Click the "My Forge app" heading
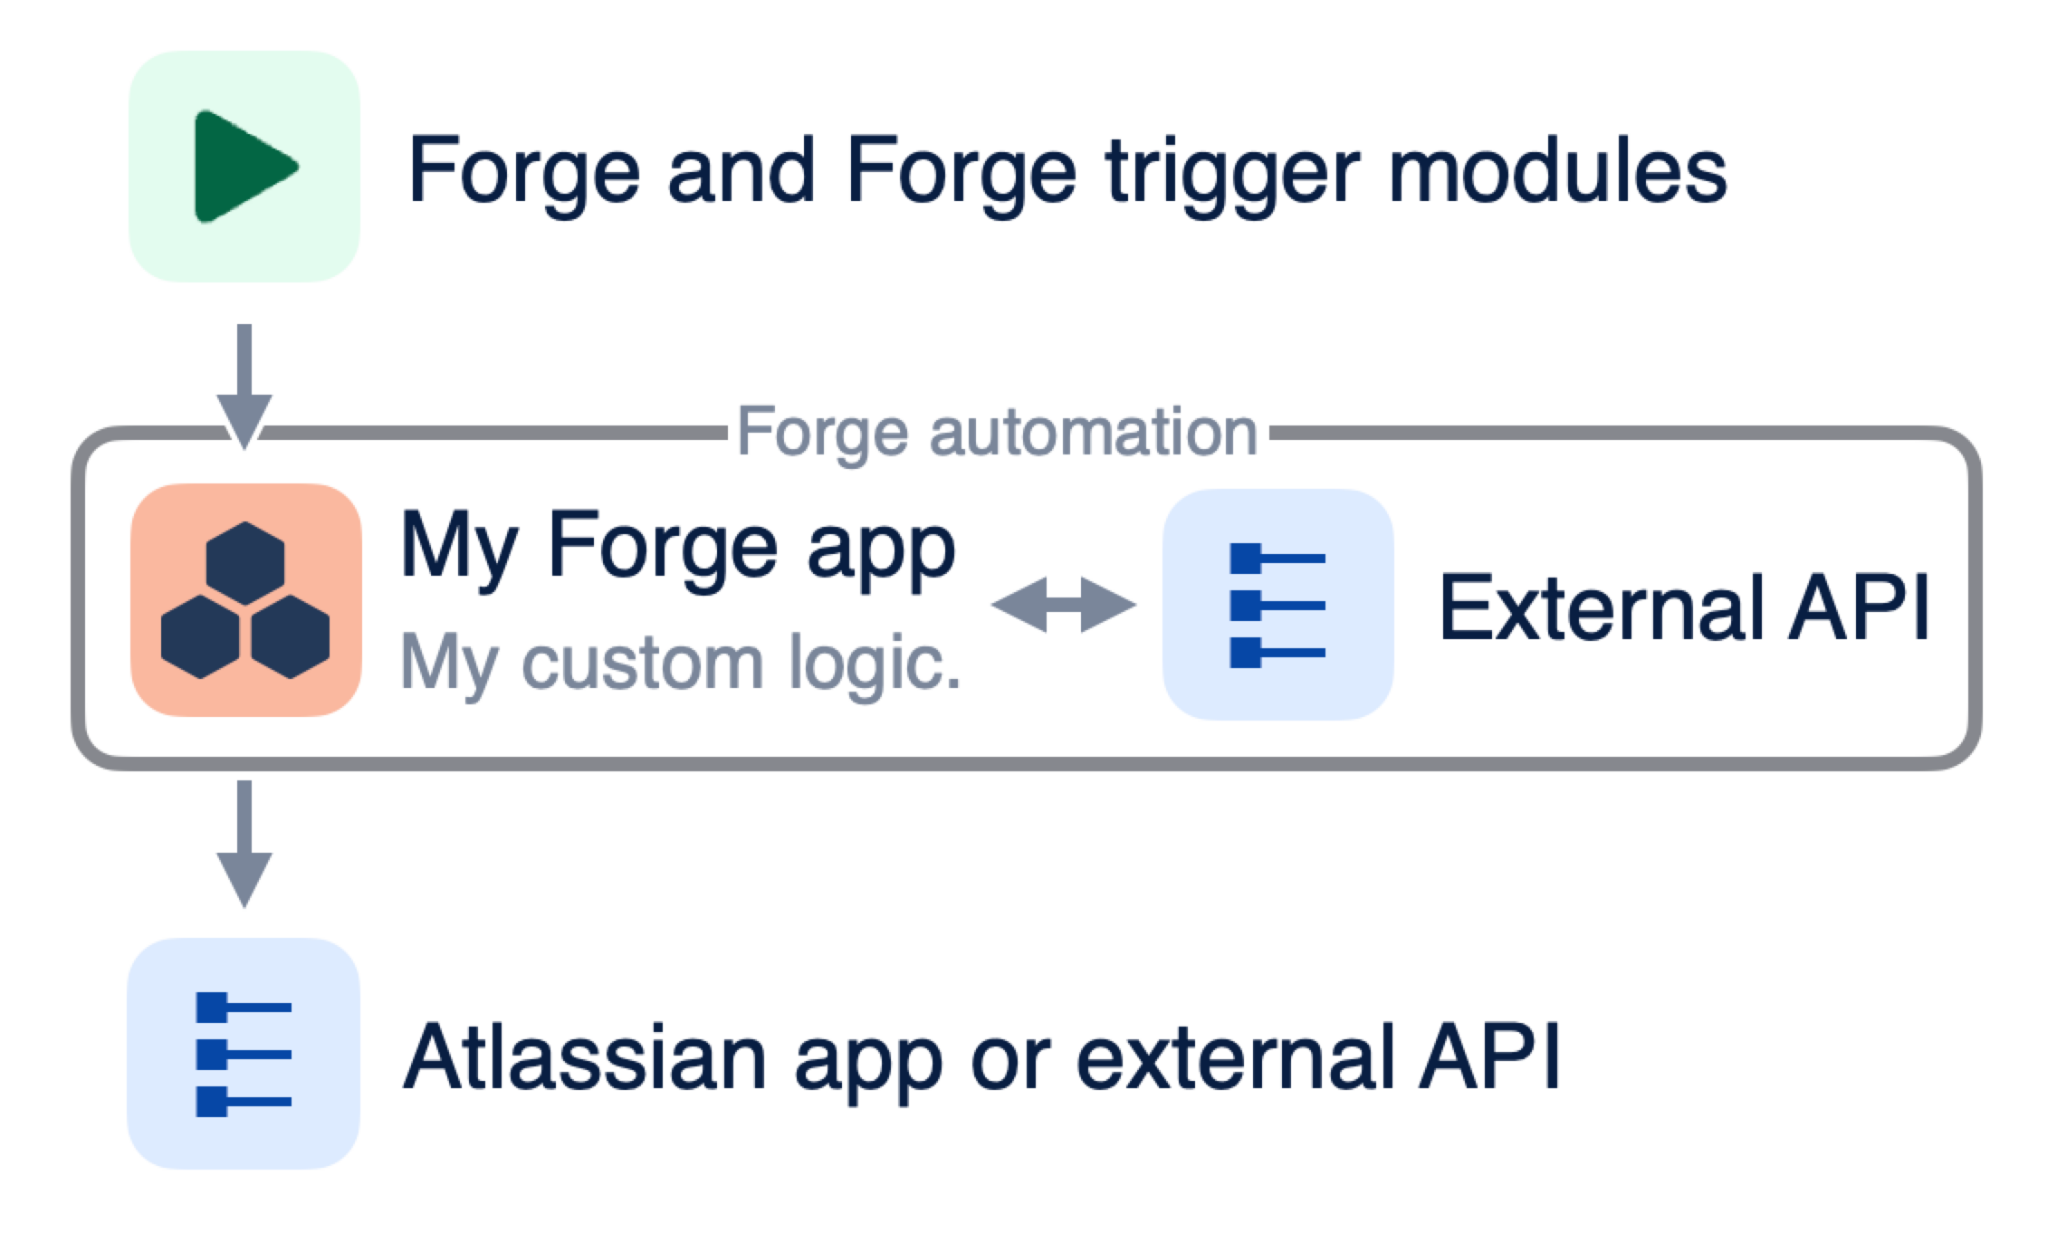The image size is (2057, 1233). [x=677, y=547]
